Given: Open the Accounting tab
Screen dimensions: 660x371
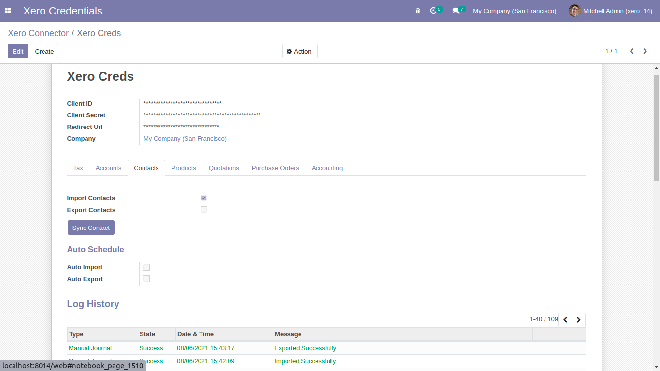Looking at the screenshot, I should 327,168.
